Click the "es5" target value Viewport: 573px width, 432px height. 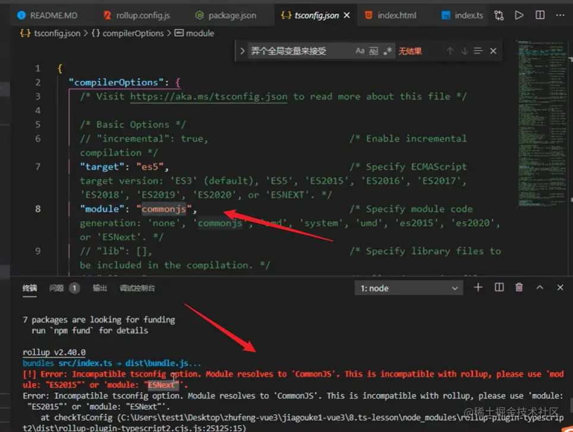pyautogui.click(x=150, y=167)
